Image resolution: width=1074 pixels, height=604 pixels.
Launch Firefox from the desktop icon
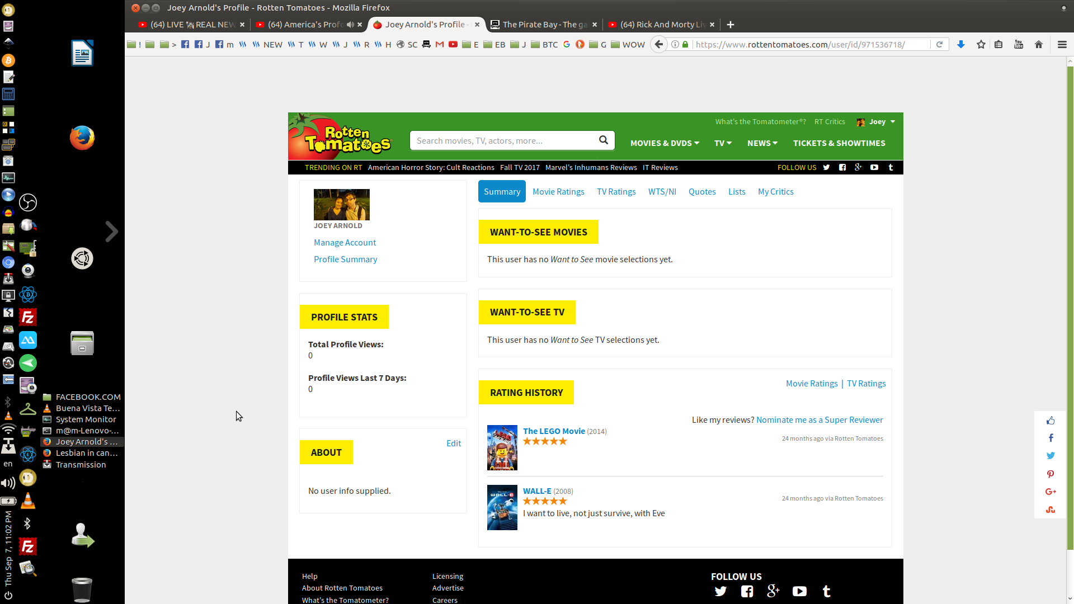[82, 138]
